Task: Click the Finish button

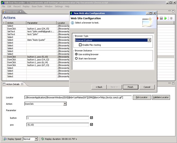Action: click(130, 87)
